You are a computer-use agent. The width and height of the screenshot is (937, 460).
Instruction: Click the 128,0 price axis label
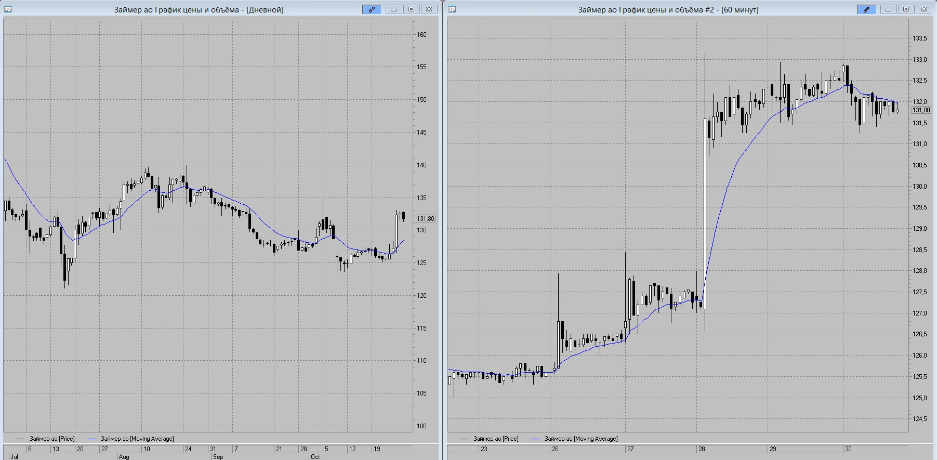pyautogui.click(x=920, y=271)
